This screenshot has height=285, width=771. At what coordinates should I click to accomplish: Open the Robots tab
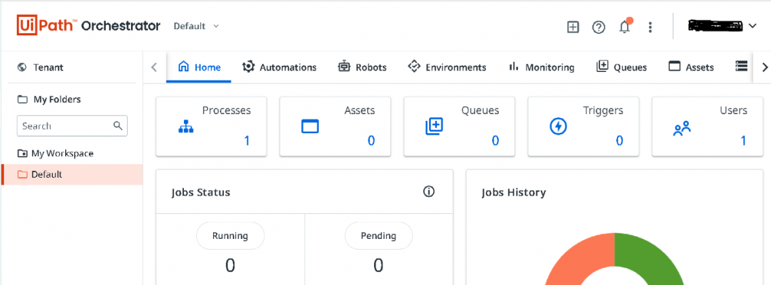point(362,67)
